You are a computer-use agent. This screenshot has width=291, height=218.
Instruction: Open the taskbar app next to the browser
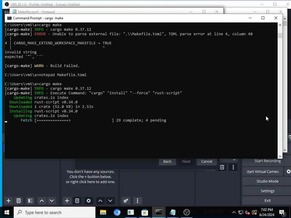click(131, 212)
